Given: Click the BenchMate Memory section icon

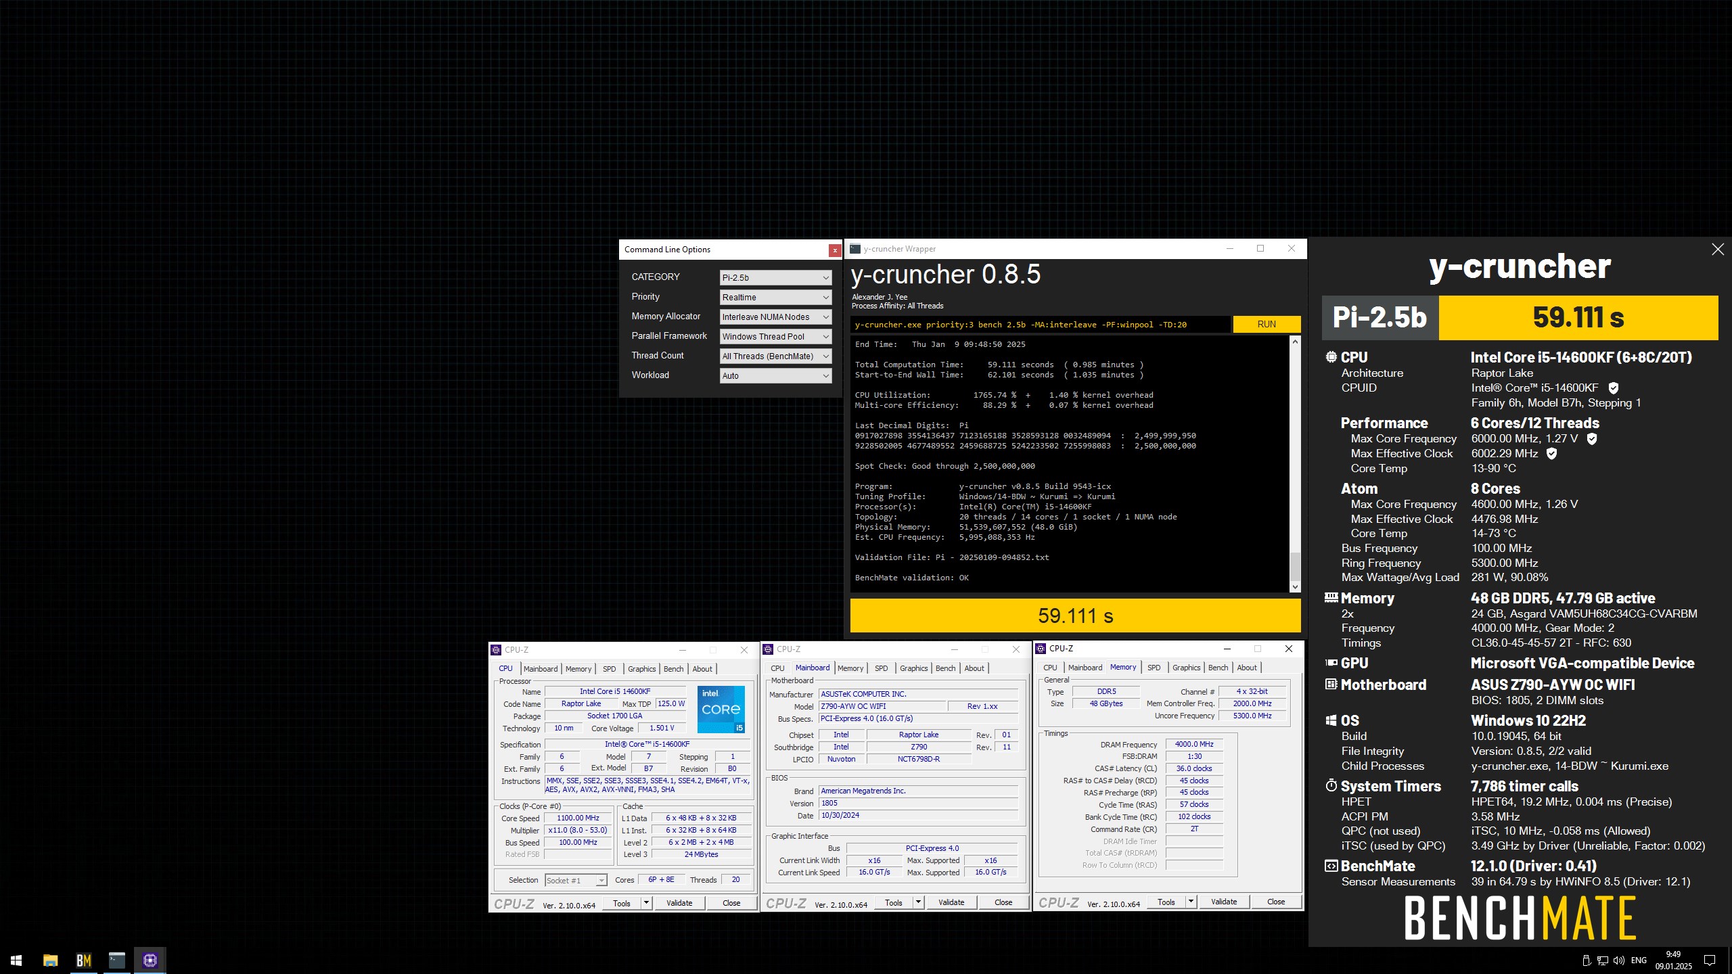Looking at the screenshot, I should click(x=1331, y=598).
